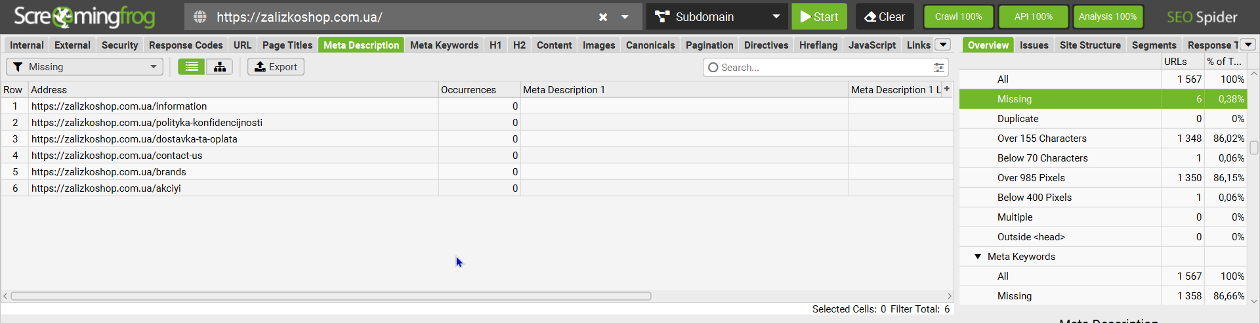Click the API 100% progress indicator

(x=1033, y=16)
